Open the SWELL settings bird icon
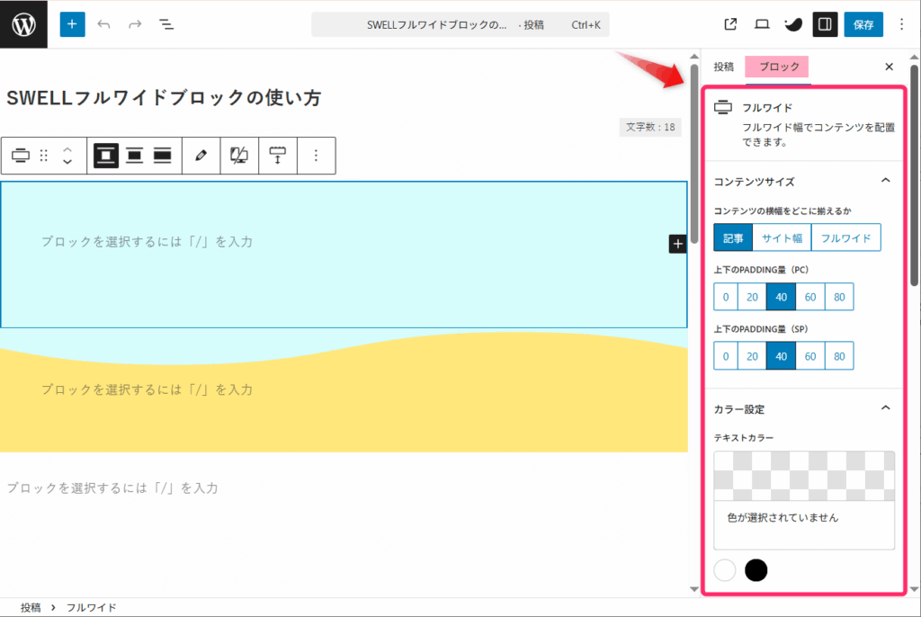Screen dimensions: 921x617 click(793, 24)
